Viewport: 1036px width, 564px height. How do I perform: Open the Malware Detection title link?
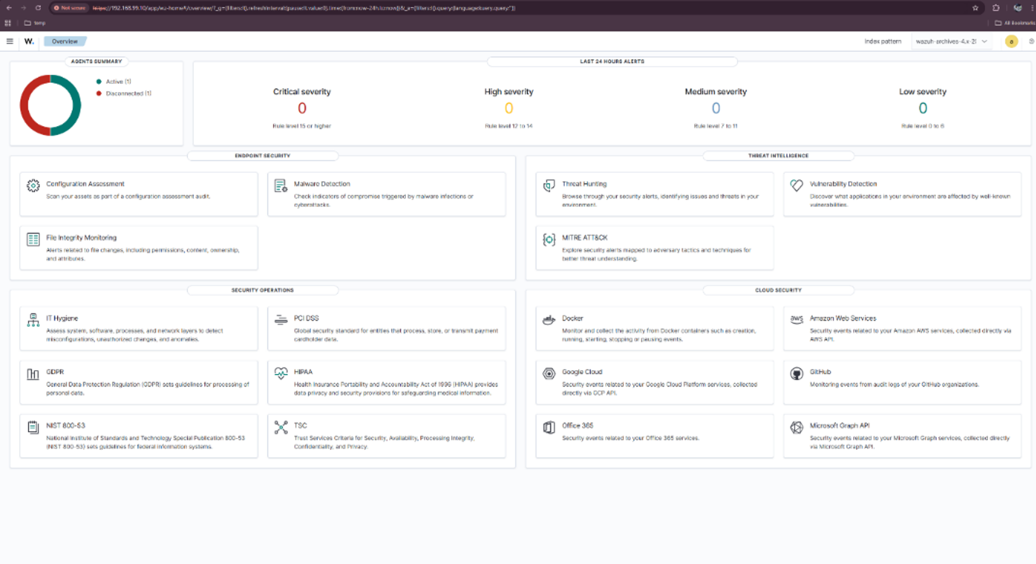click(322, 184)
